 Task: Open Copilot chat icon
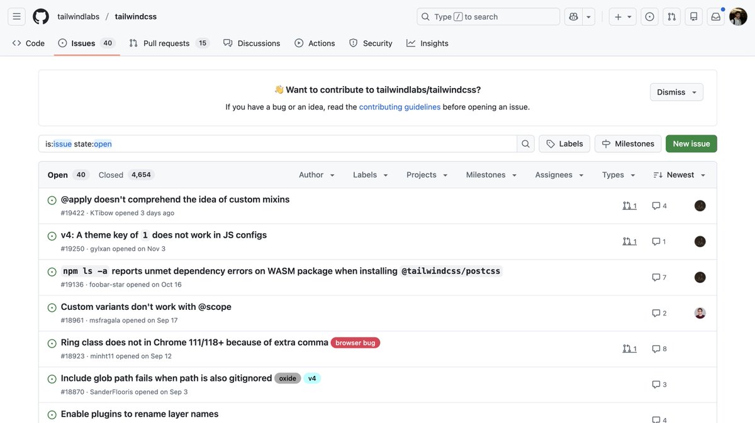(573, 16)
